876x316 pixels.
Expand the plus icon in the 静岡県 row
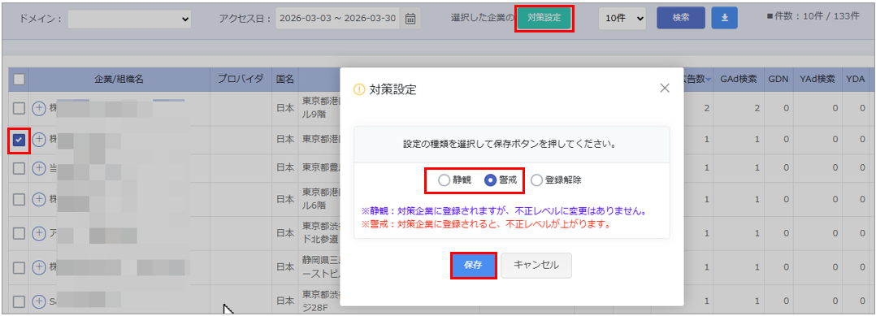click(38, 267)
